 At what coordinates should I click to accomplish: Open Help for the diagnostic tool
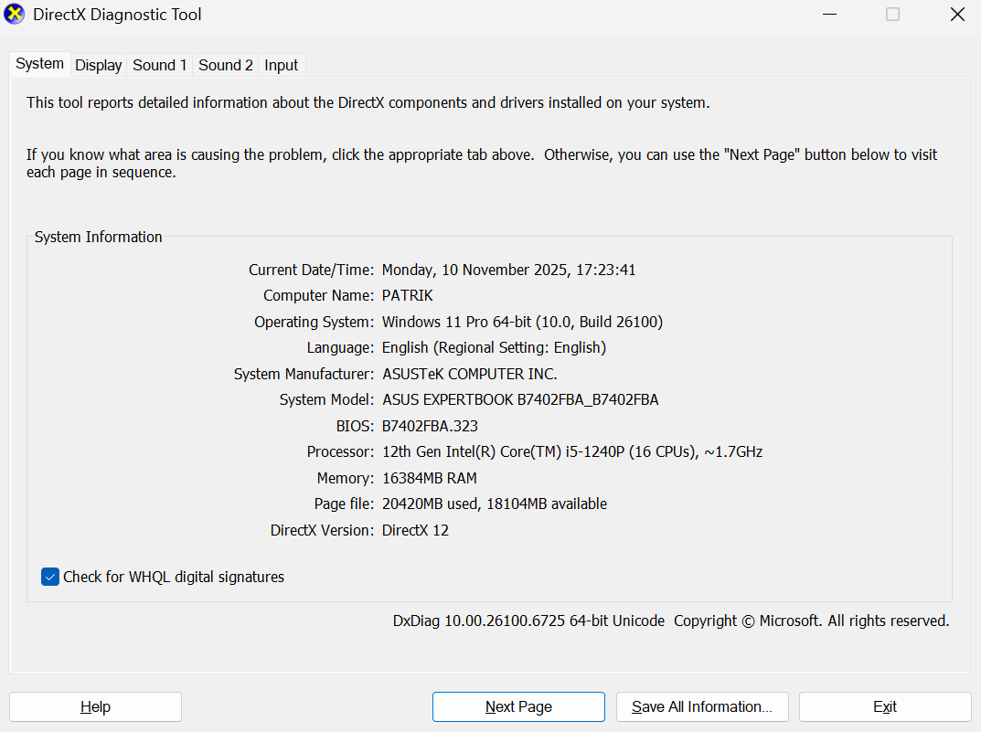[x=94, y=706]
